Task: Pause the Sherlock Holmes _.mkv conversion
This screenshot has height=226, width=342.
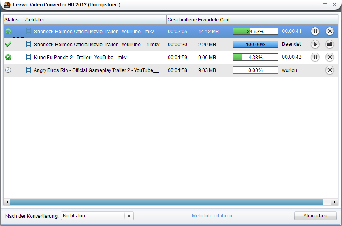Action: tap(315, 31)
